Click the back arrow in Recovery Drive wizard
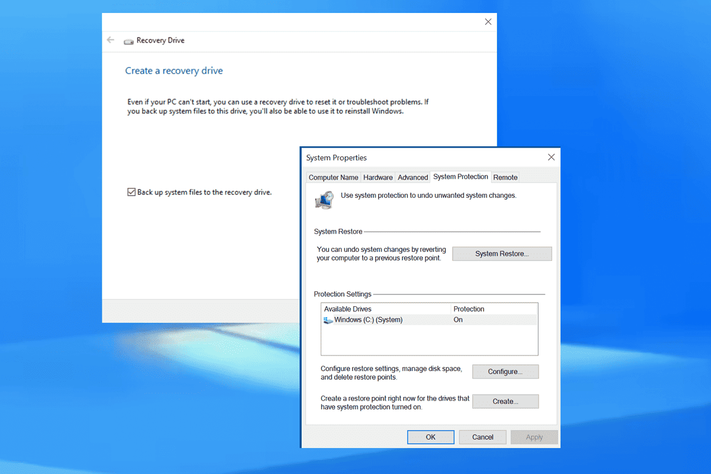This screenshot has height=474, width=711. [x=110, y=40]
